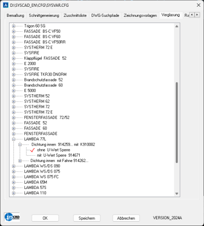Expand the E 2000 node
The height and width of the screenshot is (226, 204).
13,63
